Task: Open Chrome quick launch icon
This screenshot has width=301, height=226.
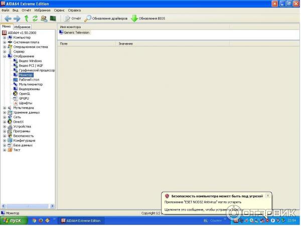Action: tap(34, 220)
